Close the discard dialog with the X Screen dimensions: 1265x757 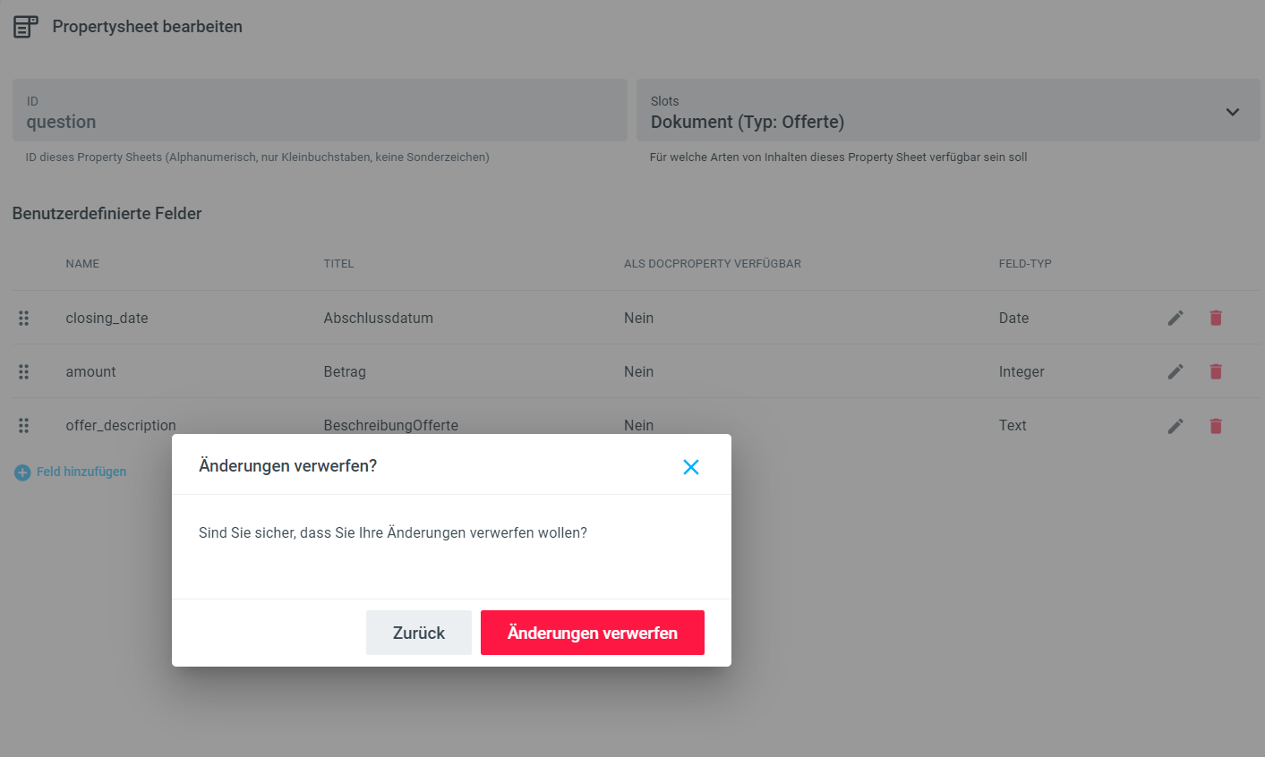click(691, 467)
